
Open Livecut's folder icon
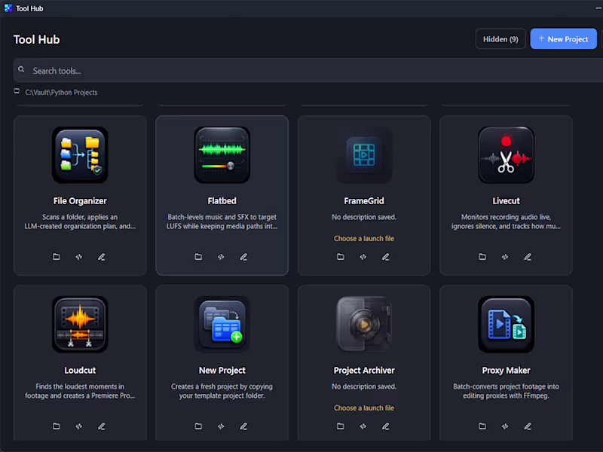pyautogui.click(x=482, y=257)
